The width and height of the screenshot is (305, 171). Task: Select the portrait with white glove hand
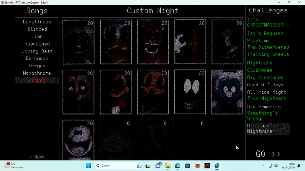point(190,42)
